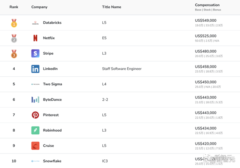This screenshot has width=240, height=168.
Task: Click the US$443,000 value in Pinterest row
Action: [205, 113]
